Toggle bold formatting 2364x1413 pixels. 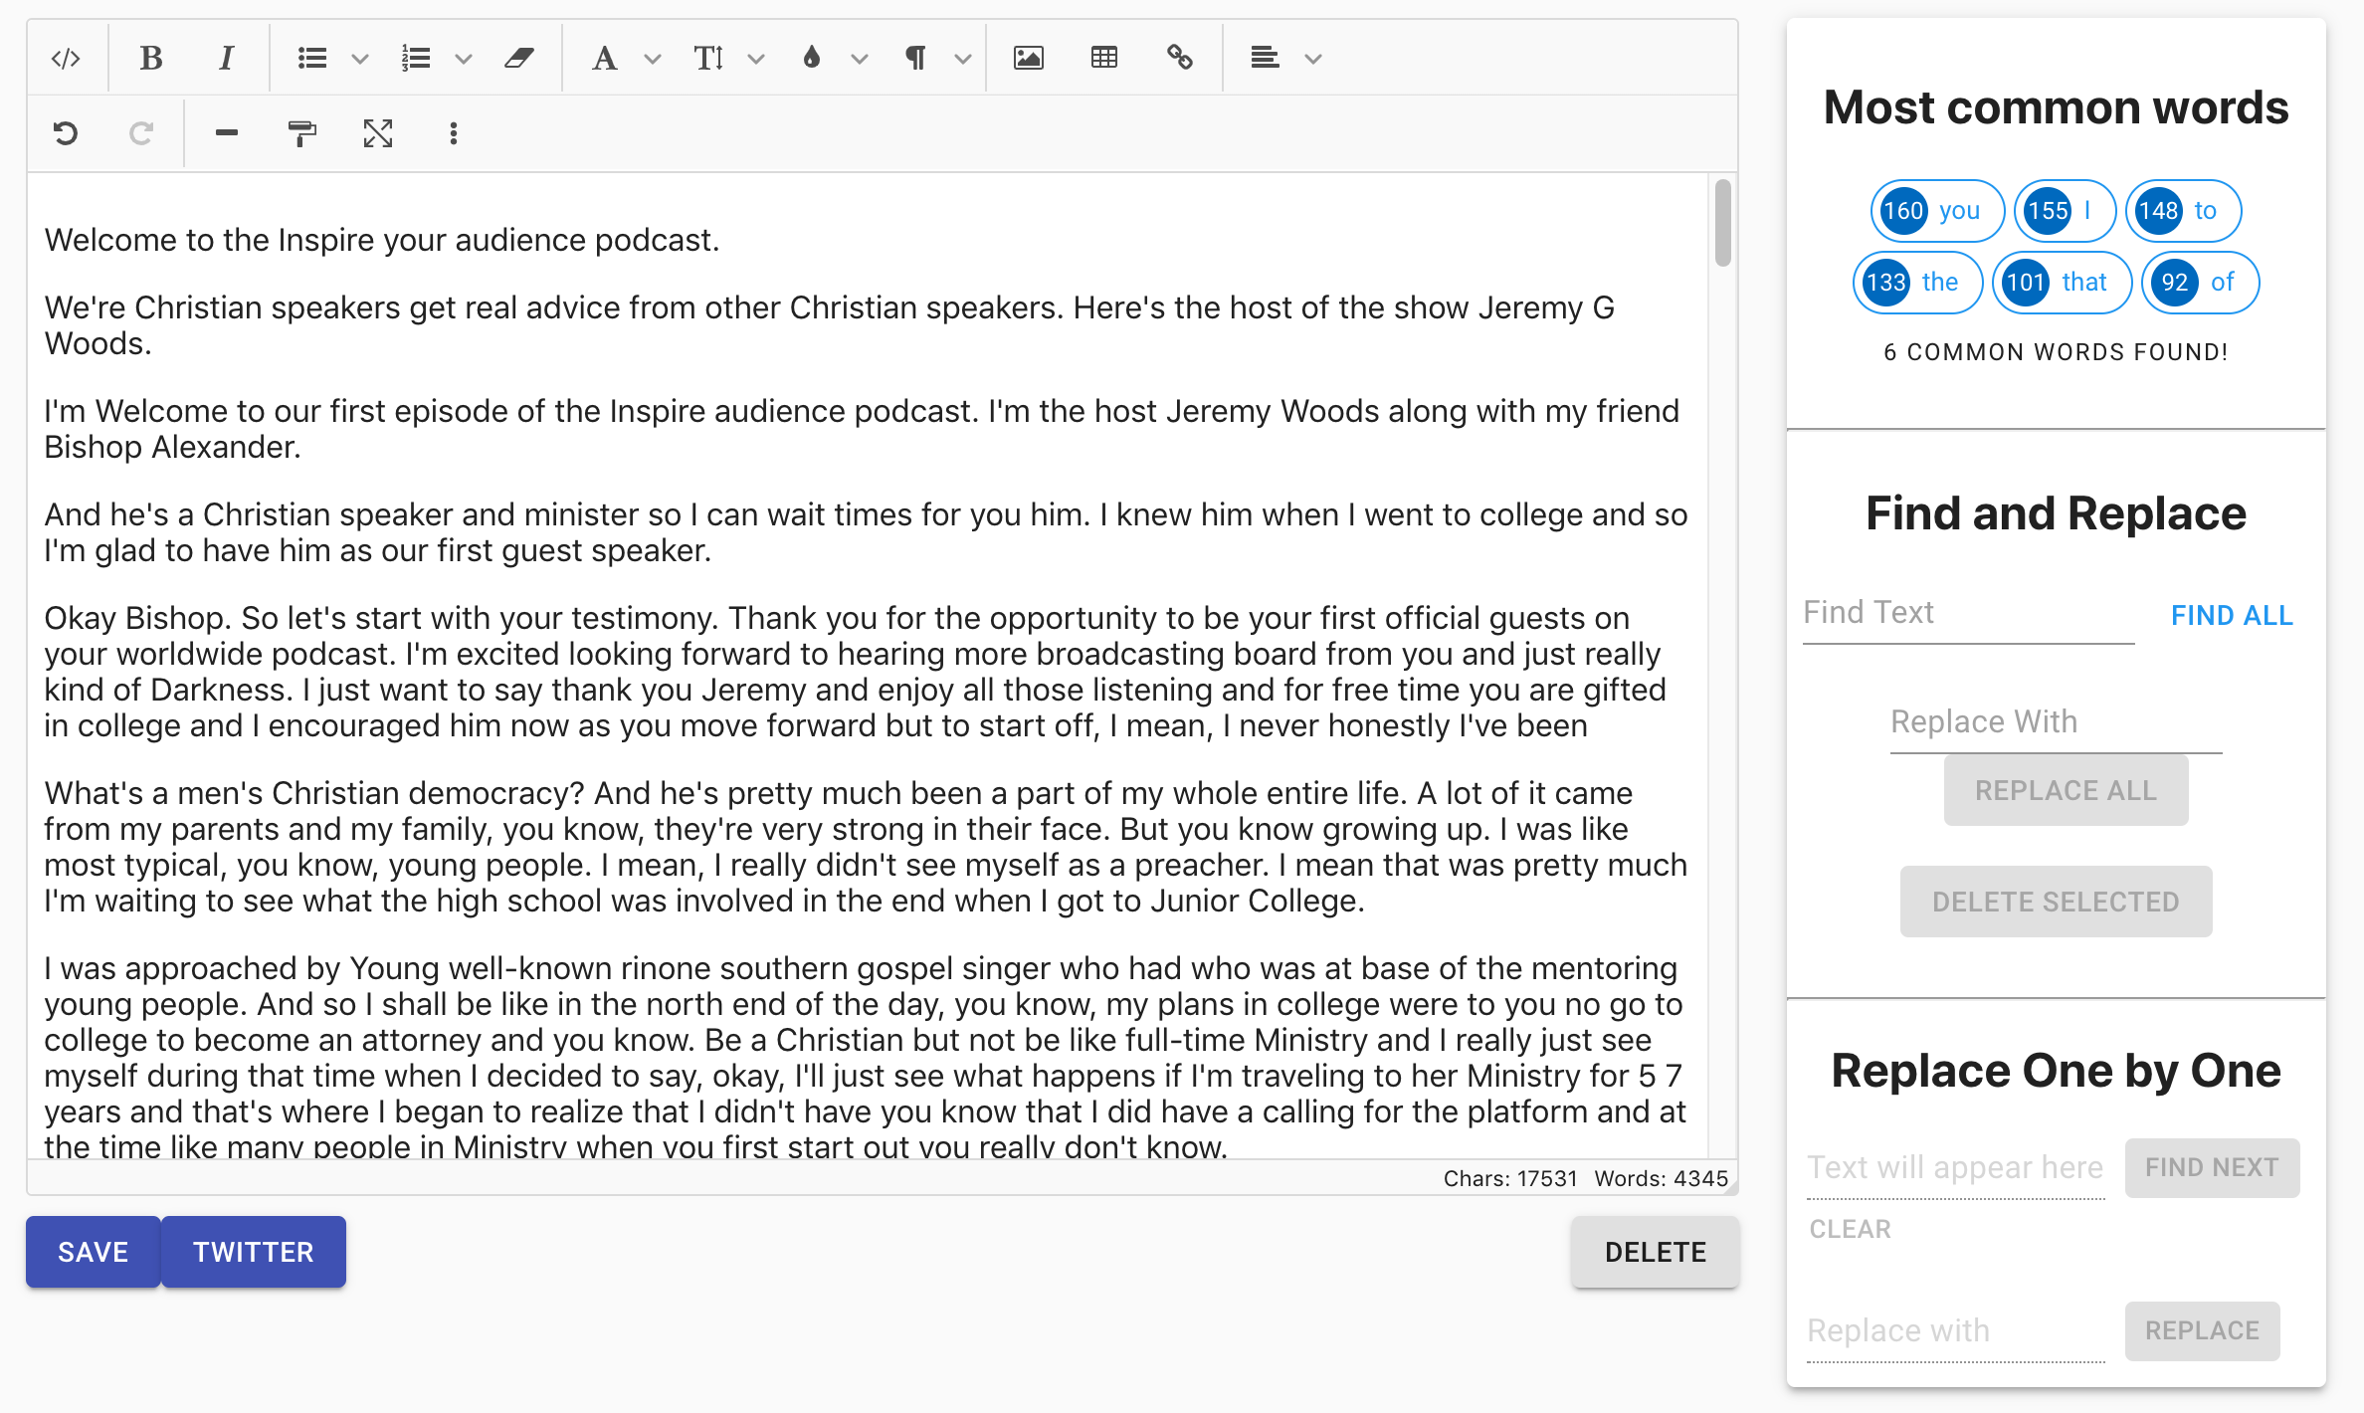(x=150, y=59)
